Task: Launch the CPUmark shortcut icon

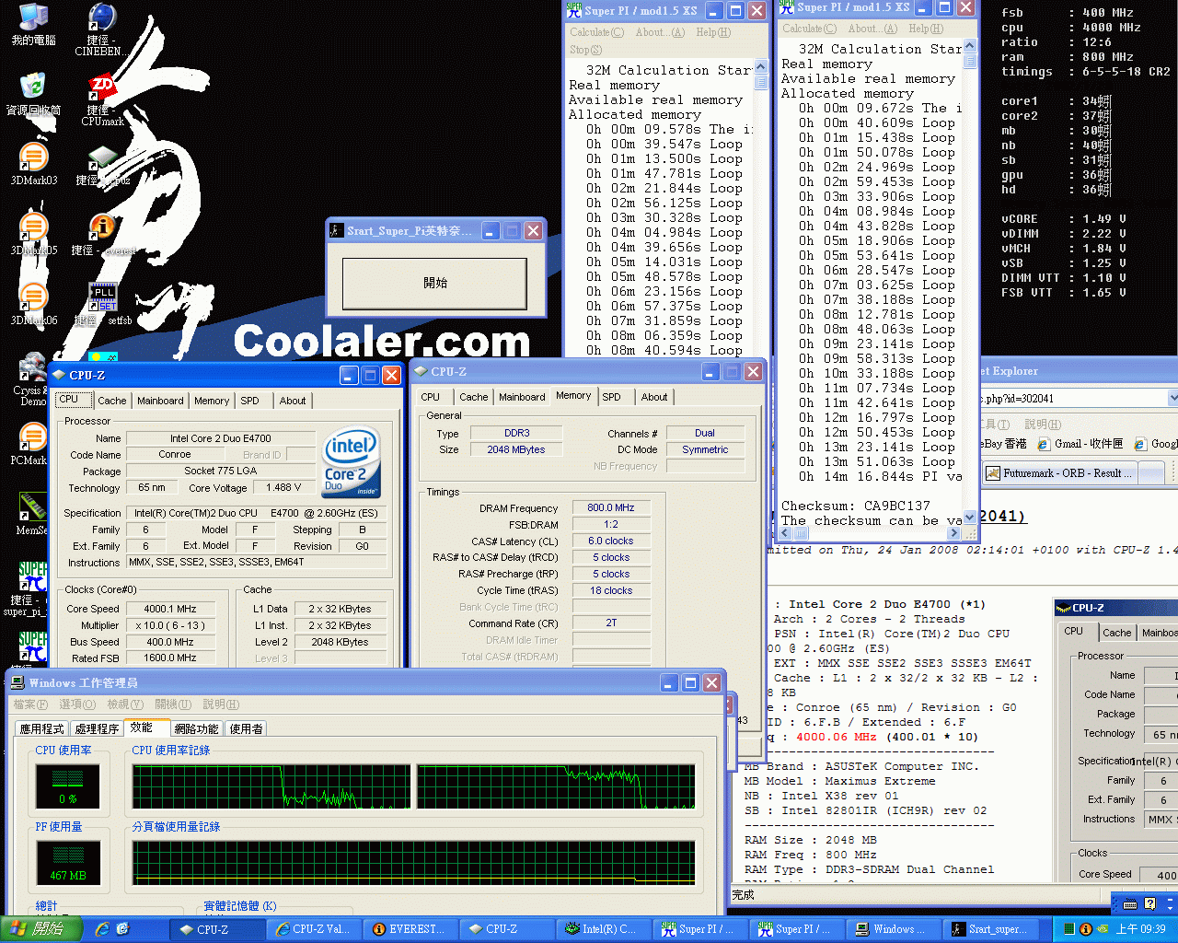Action: tap(102, 99)
